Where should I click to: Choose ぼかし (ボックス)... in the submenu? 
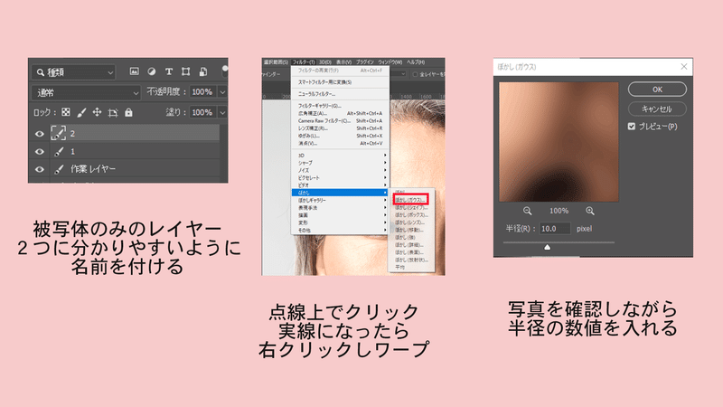coord(411,215)
